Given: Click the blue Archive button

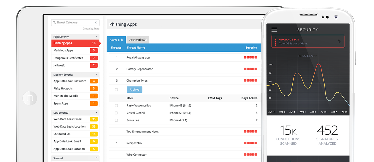Looking at the screenshot, I should (x=134, y=90).
